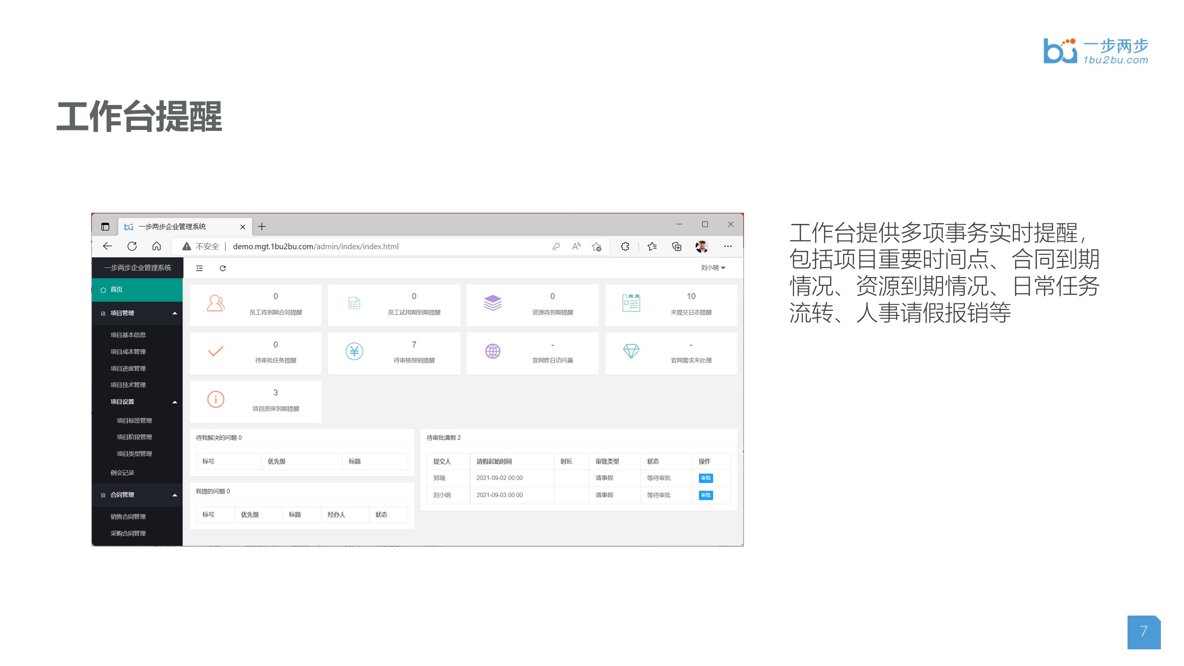Click the browser address bar URL

point(316,247)
